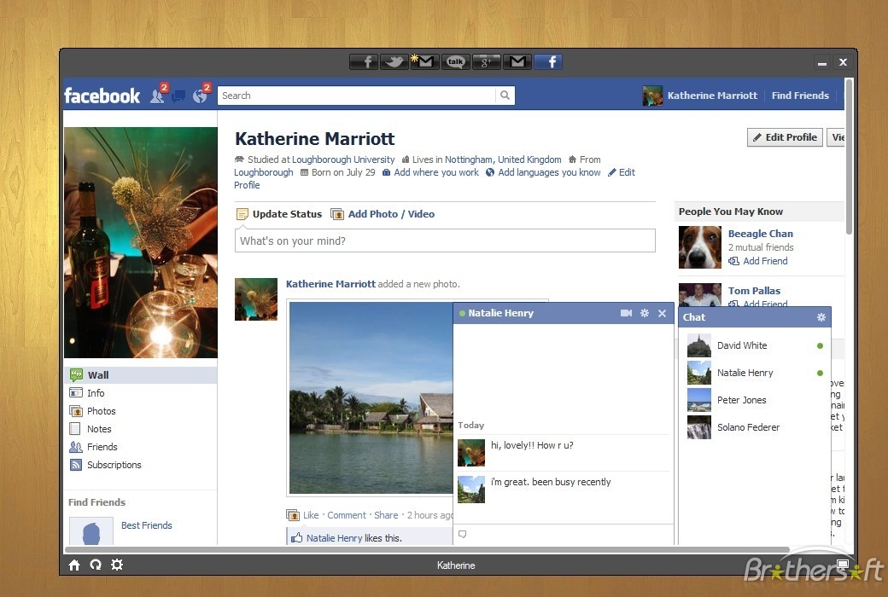The image size is (888, 597).
Task: Open the Twitter service in top toolbar
Action: tap(394, 61)
